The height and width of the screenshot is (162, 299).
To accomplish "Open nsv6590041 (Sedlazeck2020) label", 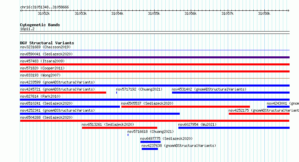I will 46,54.
